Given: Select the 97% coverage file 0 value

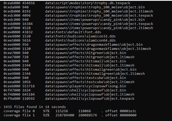Looking at the screenshot, I should (x=46, y=111).
